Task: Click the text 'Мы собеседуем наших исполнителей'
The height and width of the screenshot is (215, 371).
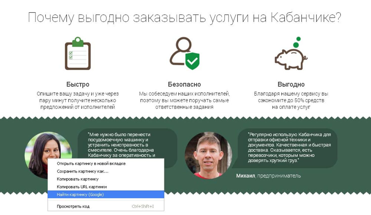Action: pos(184,94)
